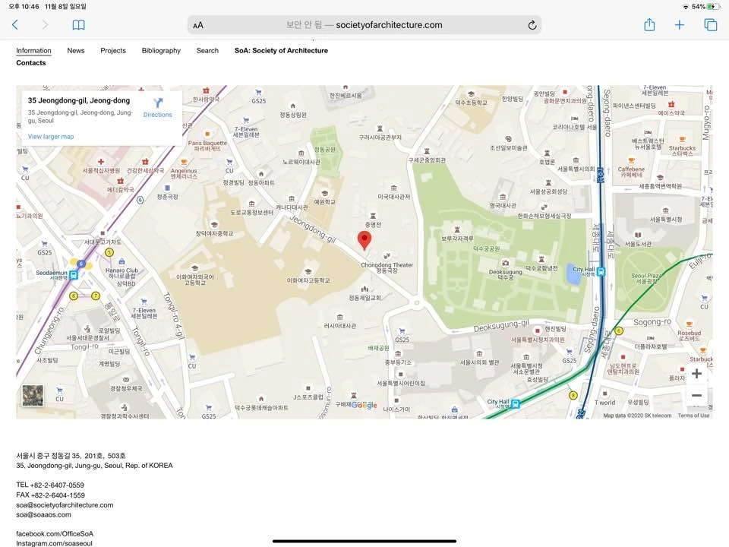Tap the Seoul Plaza label on map
The image size is (729, 547).
click(647, 278)
